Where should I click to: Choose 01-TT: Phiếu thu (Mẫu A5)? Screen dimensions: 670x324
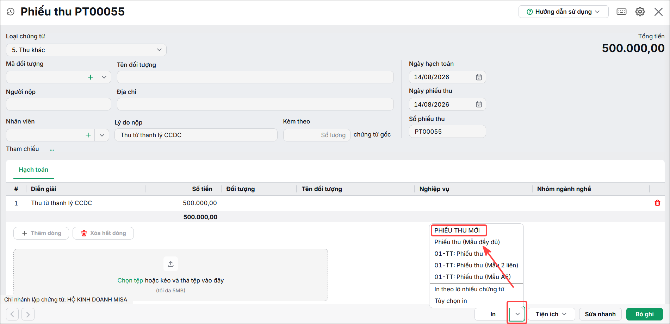coord(473,277)
